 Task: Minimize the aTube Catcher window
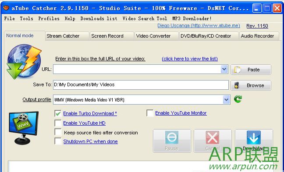[256, 8]
